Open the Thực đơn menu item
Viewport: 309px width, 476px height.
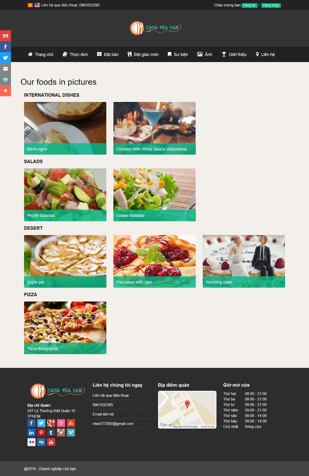pos(75,54)
